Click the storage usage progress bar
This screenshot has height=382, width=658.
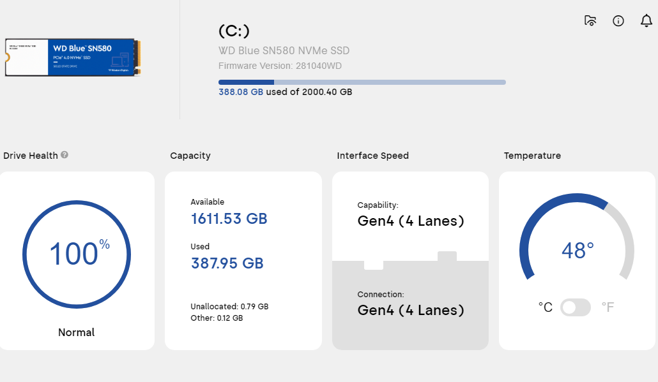(x=362, y=82)
